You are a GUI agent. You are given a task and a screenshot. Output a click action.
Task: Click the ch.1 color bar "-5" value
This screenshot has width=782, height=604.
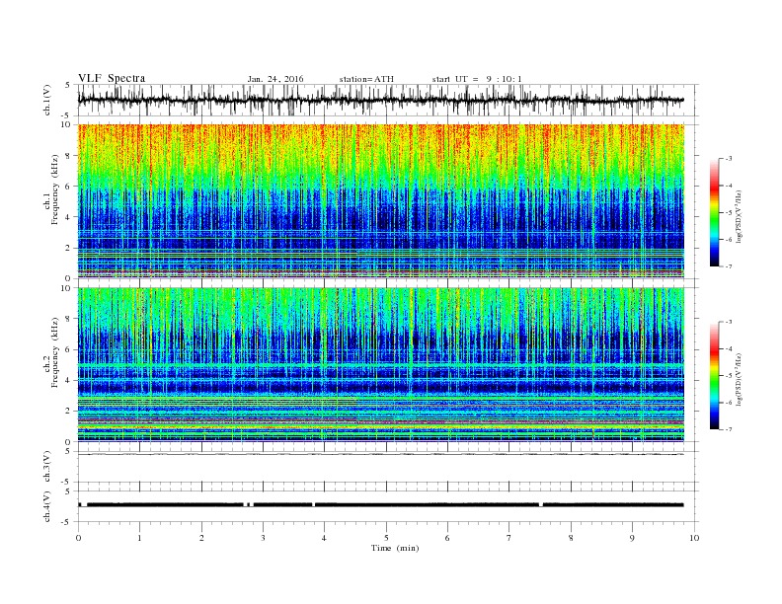(728, 213)
